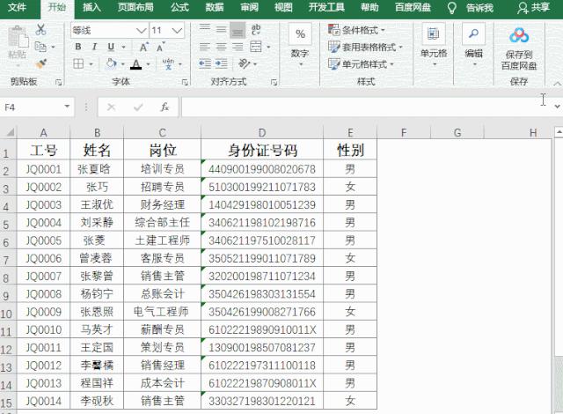The image size is (563, 414).
Task: Collapse the ribbon with the caret
Action: (557, 84)
